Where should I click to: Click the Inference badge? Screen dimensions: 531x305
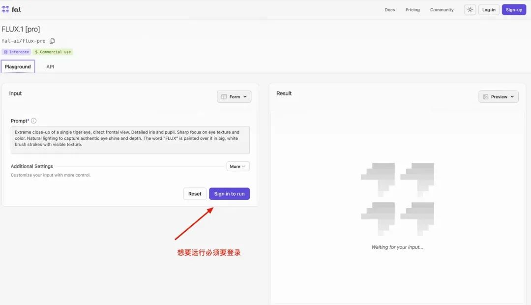pos(16,52)
